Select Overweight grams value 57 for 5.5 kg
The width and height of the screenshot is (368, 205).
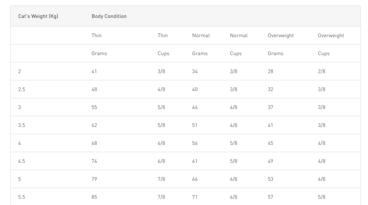(271, 197)
